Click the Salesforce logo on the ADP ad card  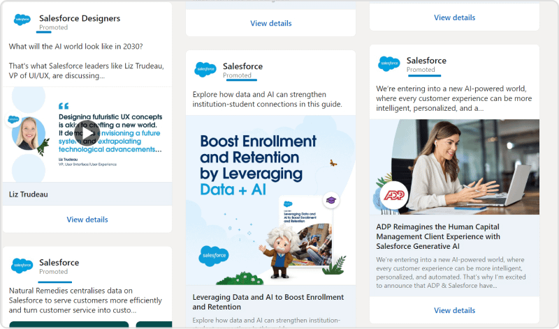click(x=389, y=63)
